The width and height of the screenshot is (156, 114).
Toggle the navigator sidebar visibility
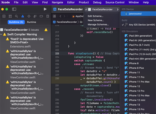click(x=14, y=9)
